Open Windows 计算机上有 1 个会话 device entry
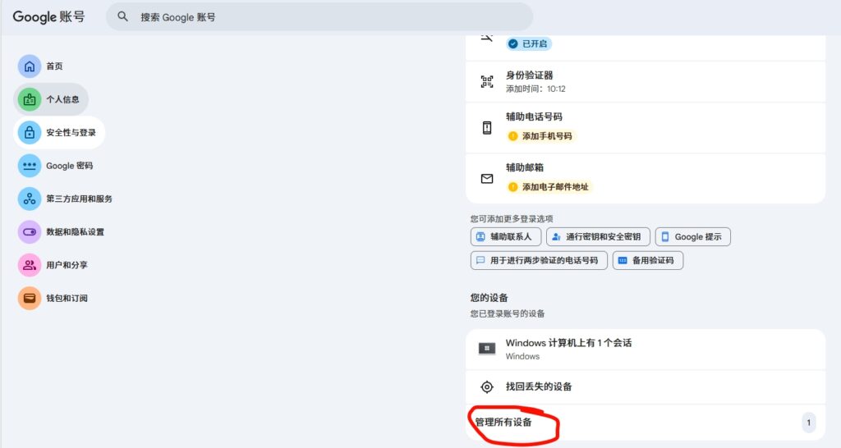The height and width of the screenshot is (448, 841). point(645,349)
